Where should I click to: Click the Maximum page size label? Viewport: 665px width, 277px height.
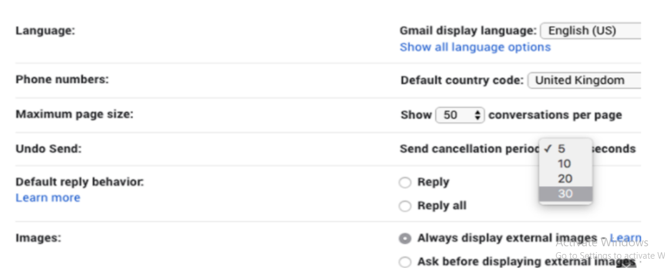click(x=75, y=114)
